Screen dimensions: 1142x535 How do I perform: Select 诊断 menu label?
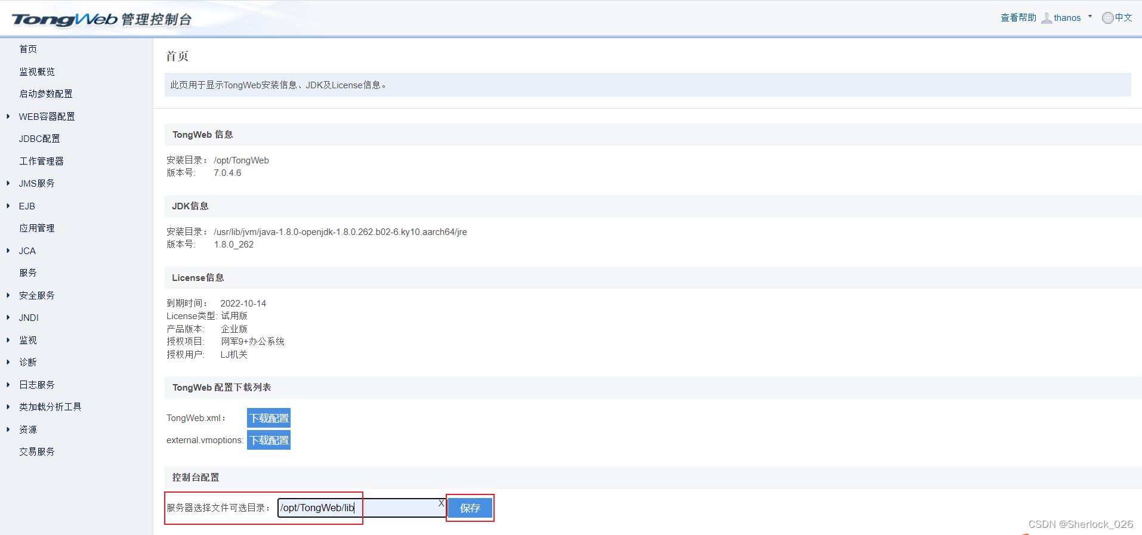28,362
